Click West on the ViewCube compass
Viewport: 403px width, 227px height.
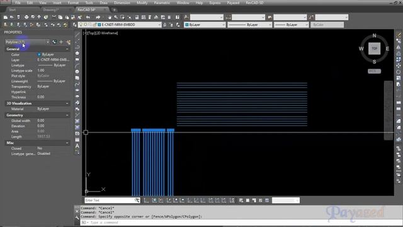(x=361, y=49)
